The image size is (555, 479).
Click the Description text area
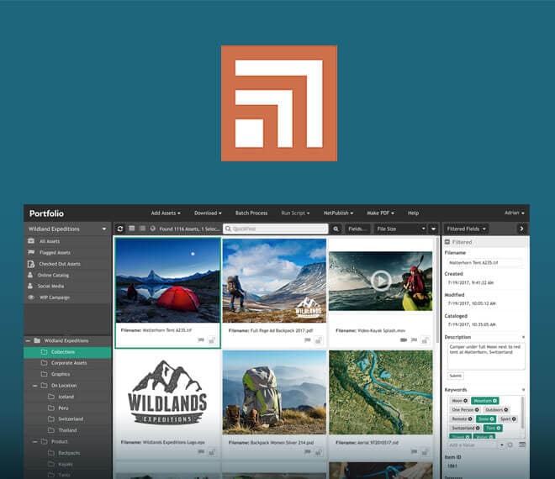(x=486, y=356)
